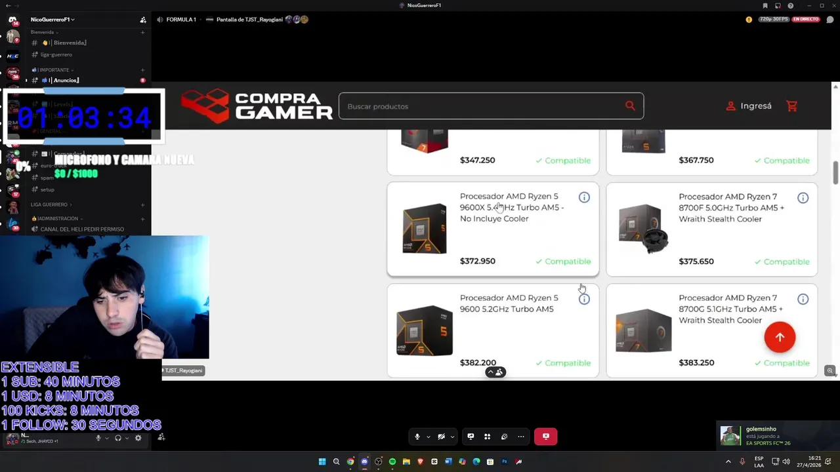Click the red search magnifier icon
The height and width of the screenshot is (472, 840).
tap(630, 106)
